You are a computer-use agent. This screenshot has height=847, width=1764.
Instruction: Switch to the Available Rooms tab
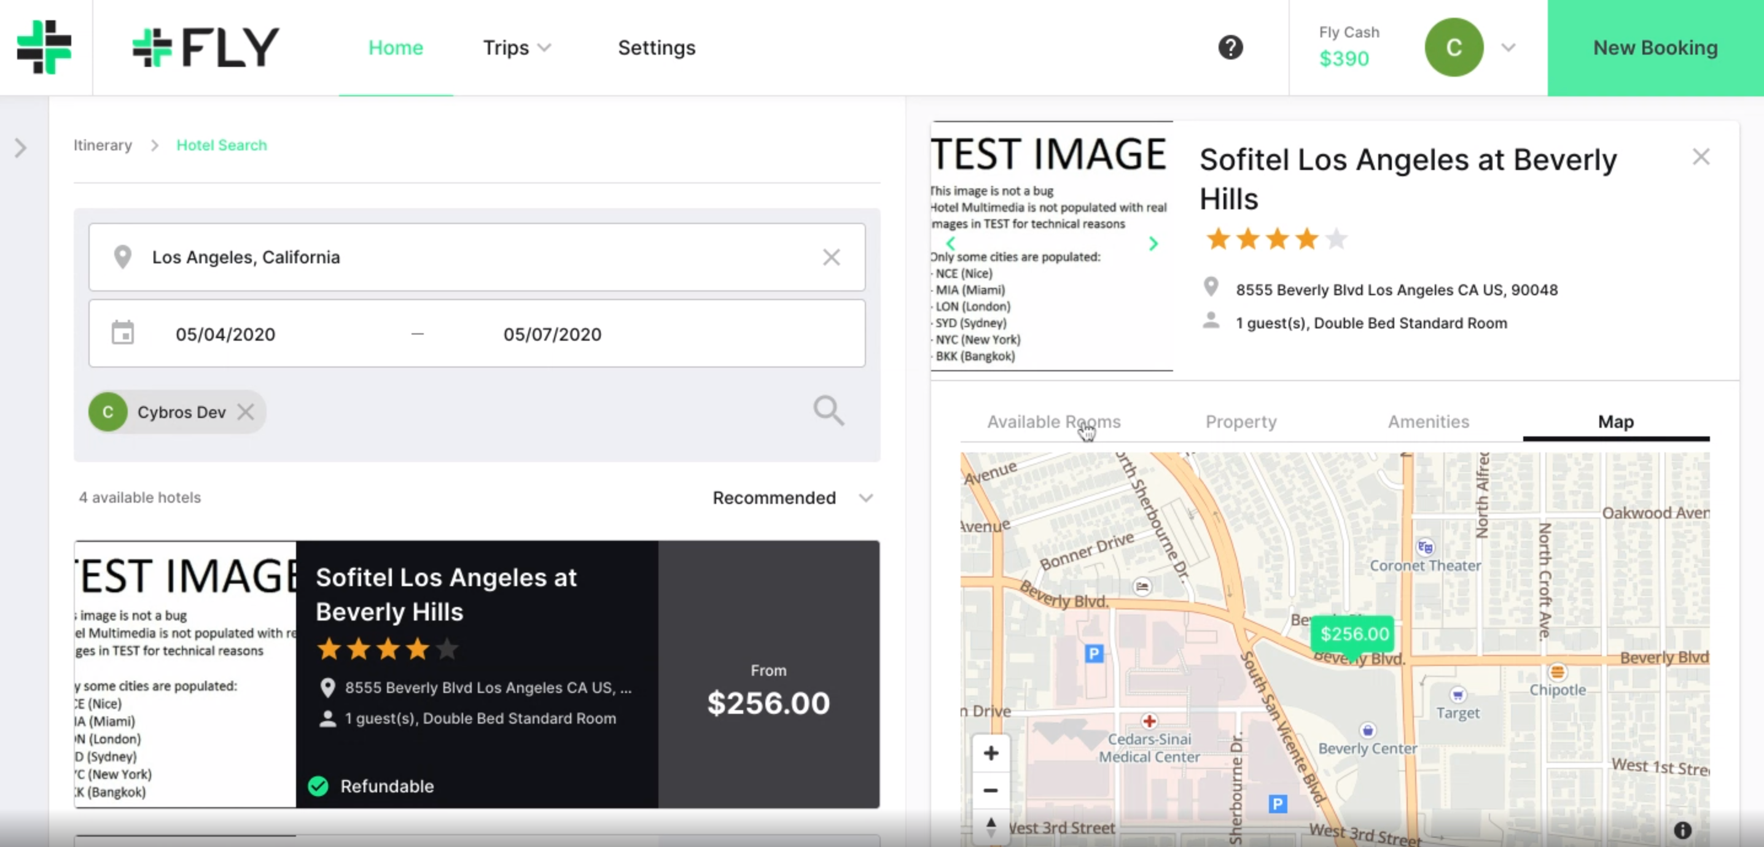(1053, 422)
